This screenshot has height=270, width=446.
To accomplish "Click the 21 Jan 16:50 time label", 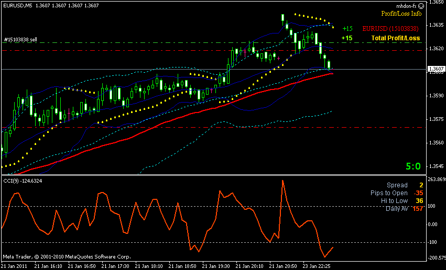I will click(x=82, y=266).
